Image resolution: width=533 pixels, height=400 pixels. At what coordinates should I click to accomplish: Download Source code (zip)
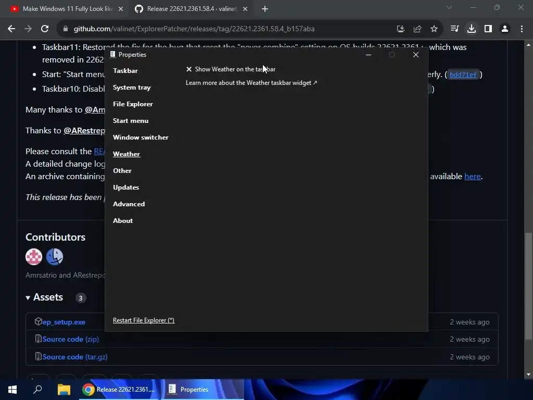70,340
